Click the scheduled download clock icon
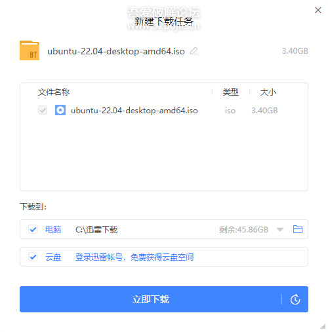Viewport: 328px width, 332px height. (x=295, y=299)
